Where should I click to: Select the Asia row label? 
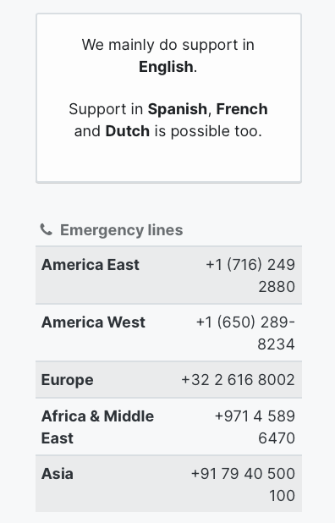(58, 474)
